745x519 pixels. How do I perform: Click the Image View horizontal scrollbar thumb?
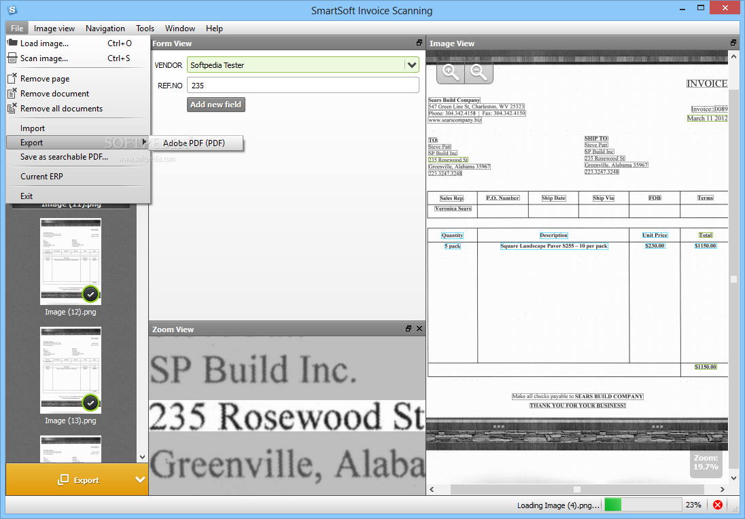[x=576, y=489]
